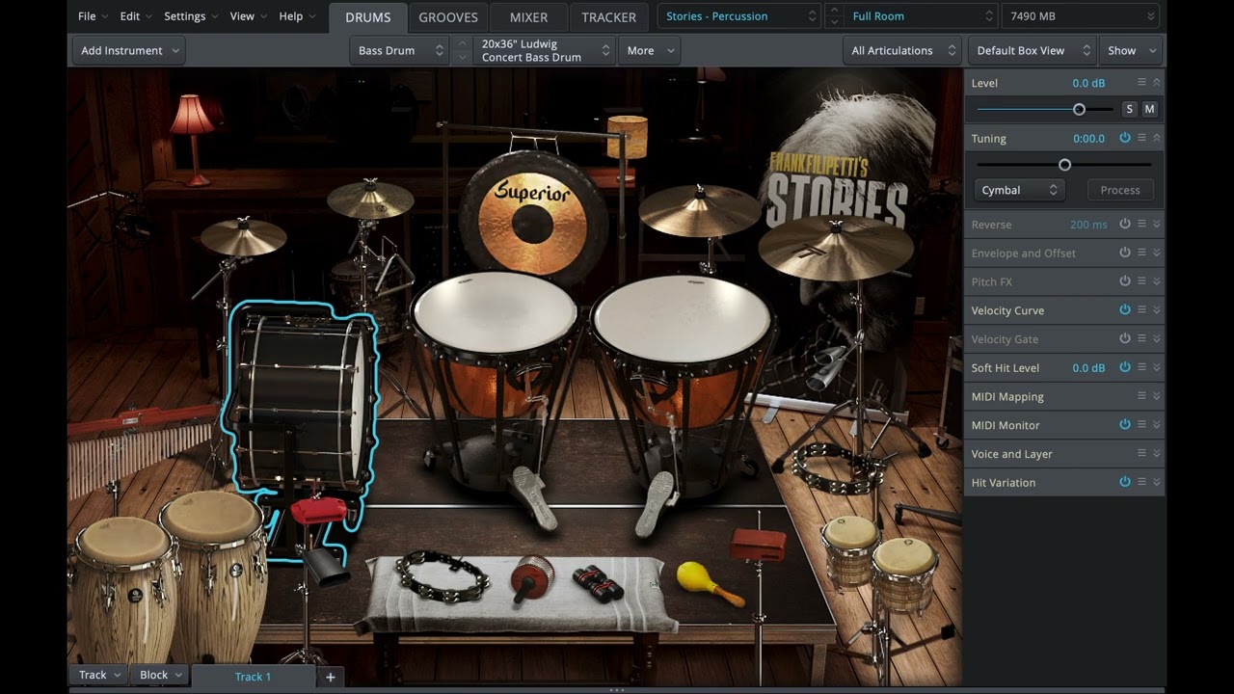Enable Envelope and Offset power button
Viewport: 1234px width, 694px height.
tap(1124, 253)
